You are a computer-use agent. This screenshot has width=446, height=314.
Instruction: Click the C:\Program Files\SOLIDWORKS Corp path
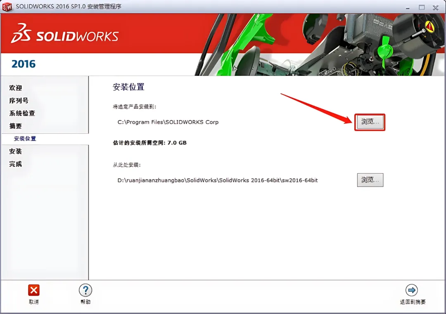[168, 122]
